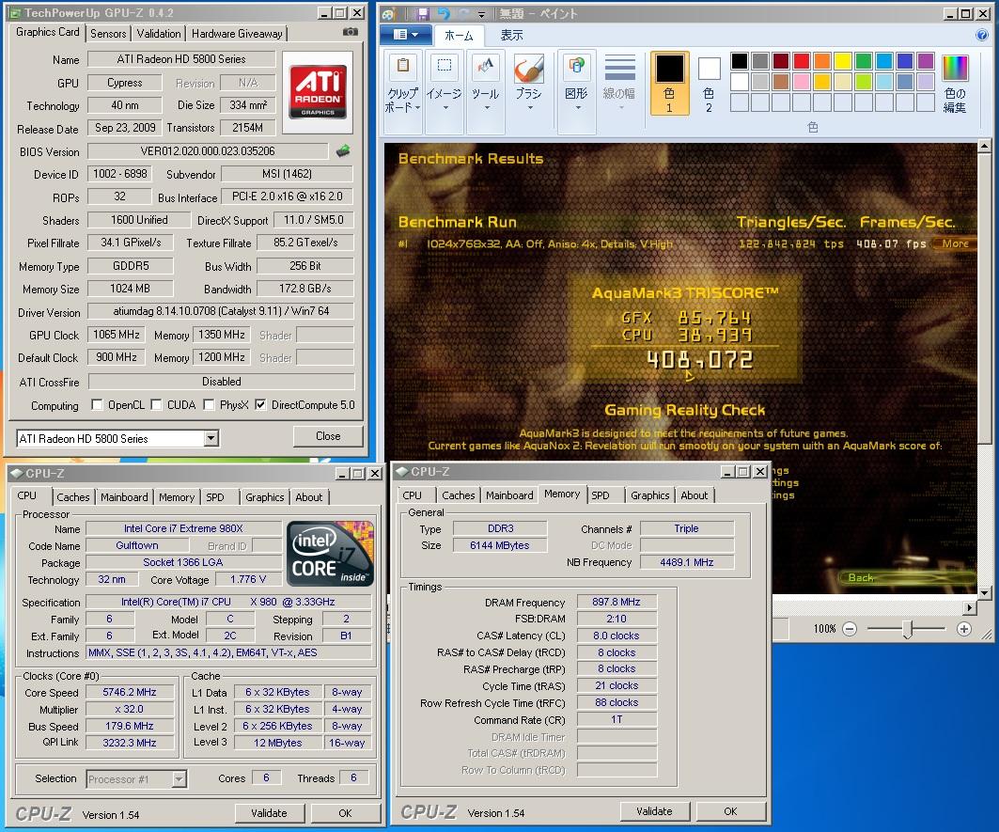Pick the red color swatch
Image resolution: width=999 pixels, height=832 pixels.
(x=802, y=60)
